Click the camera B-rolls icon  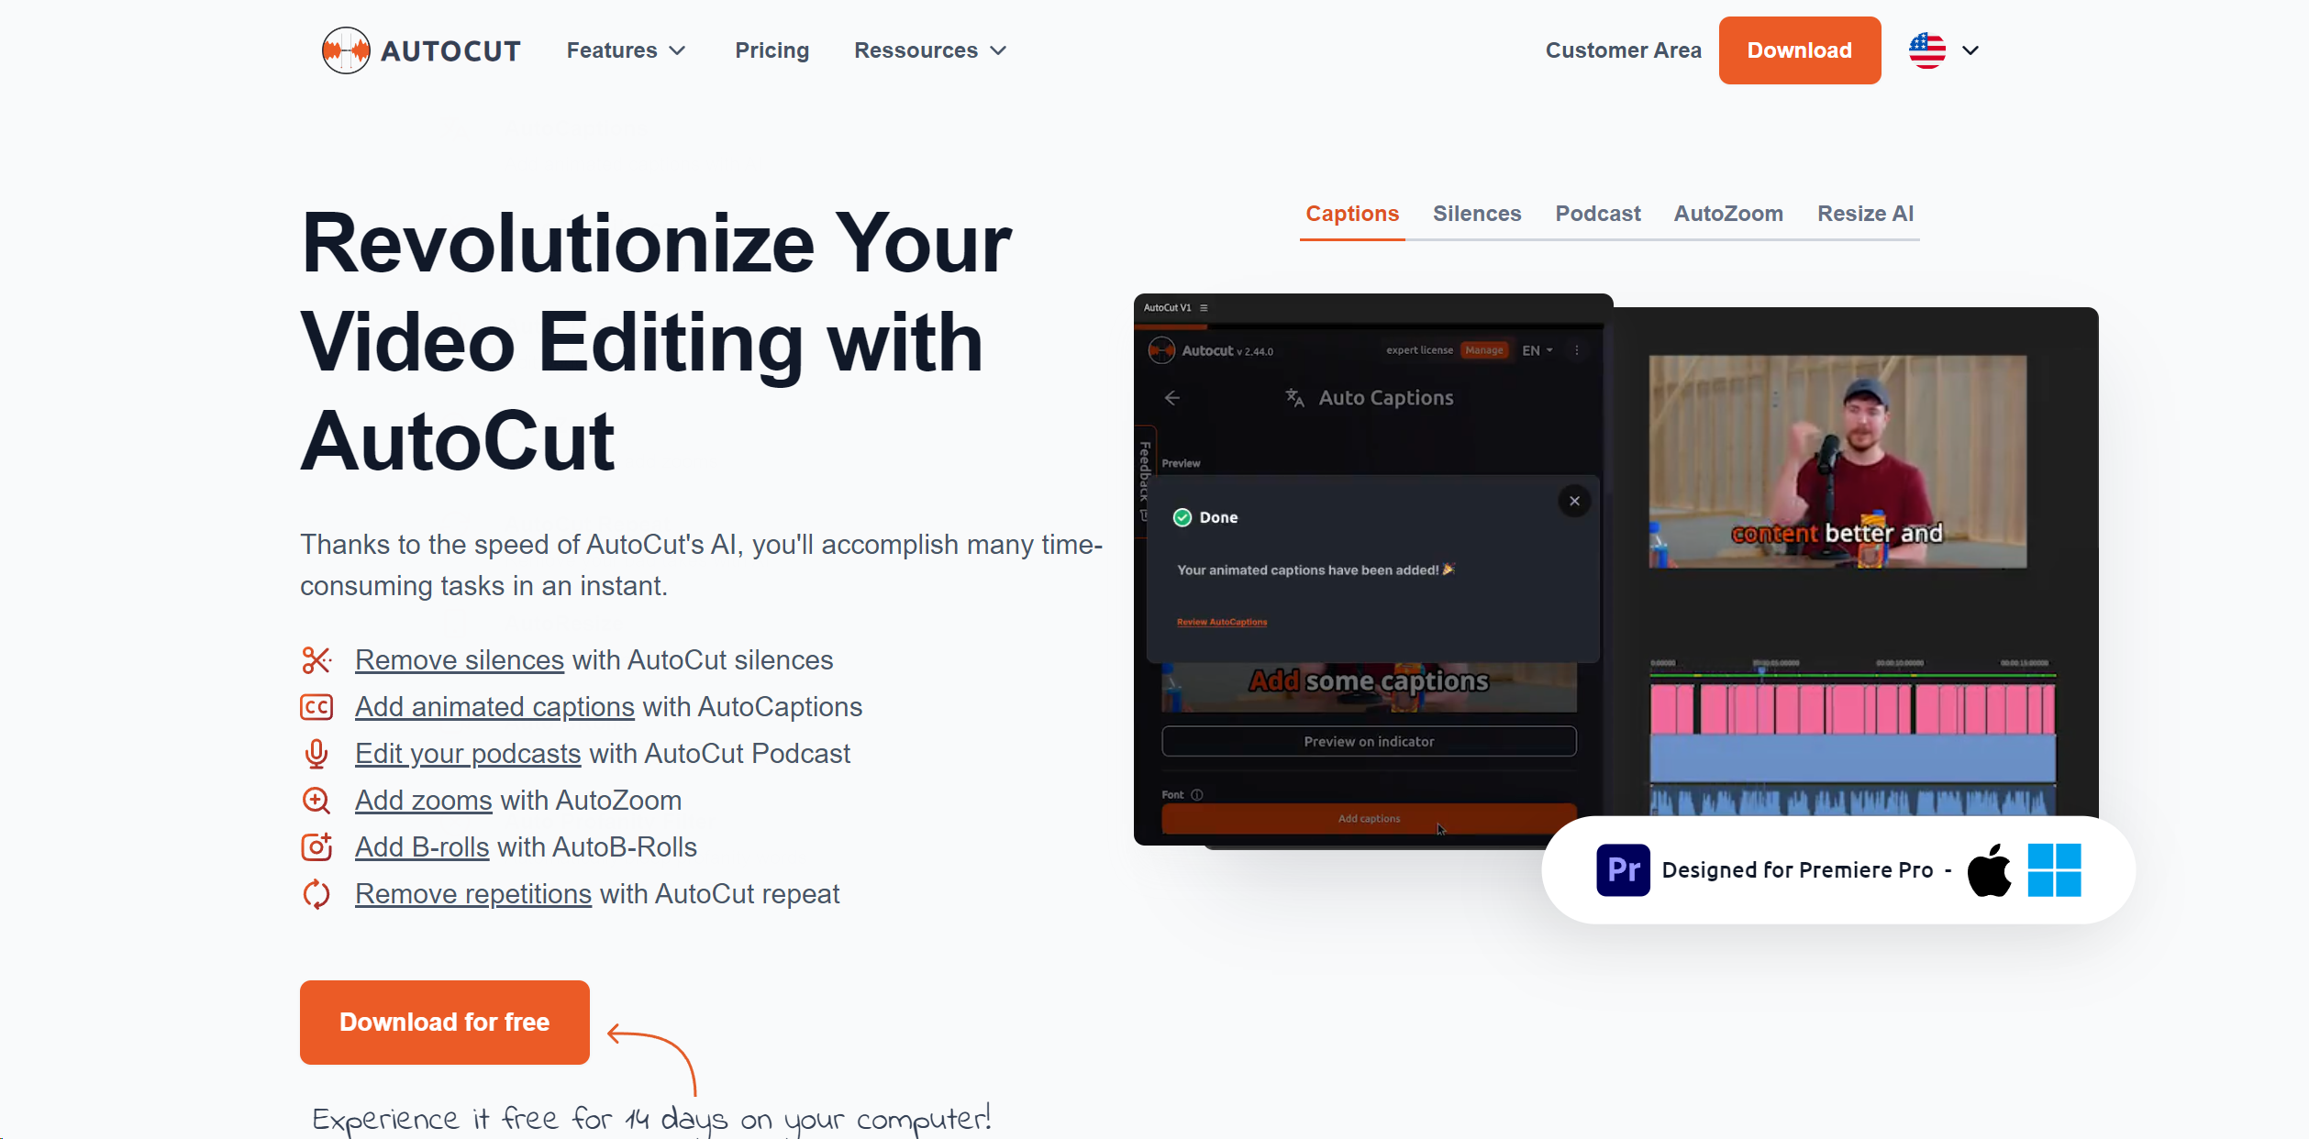(x=316, y=846)
